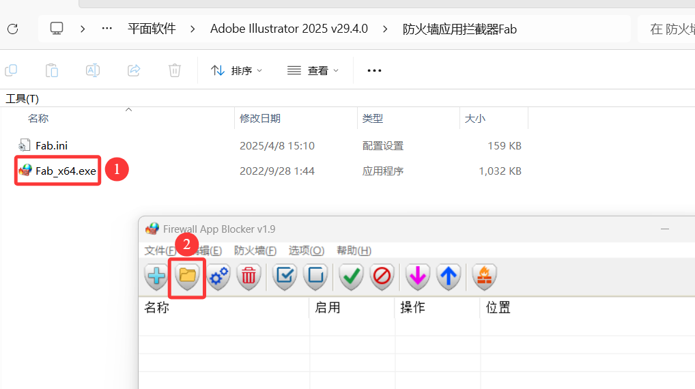
Task: Click the 1,032 KB size cell
Action: click(500, 171)
